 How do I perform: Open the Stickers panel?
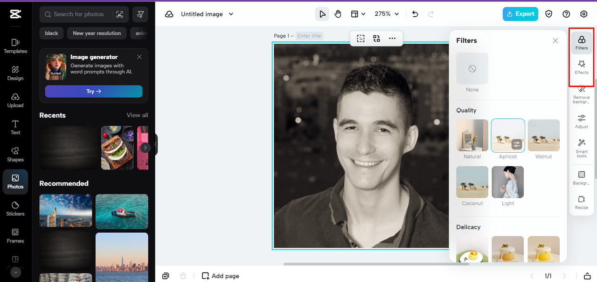(x=15, y=208)
